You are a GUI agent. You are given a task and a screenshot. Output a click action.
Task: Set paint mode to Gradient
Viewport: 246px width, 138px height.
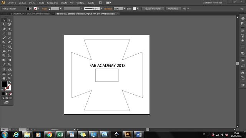coord(7,94)
